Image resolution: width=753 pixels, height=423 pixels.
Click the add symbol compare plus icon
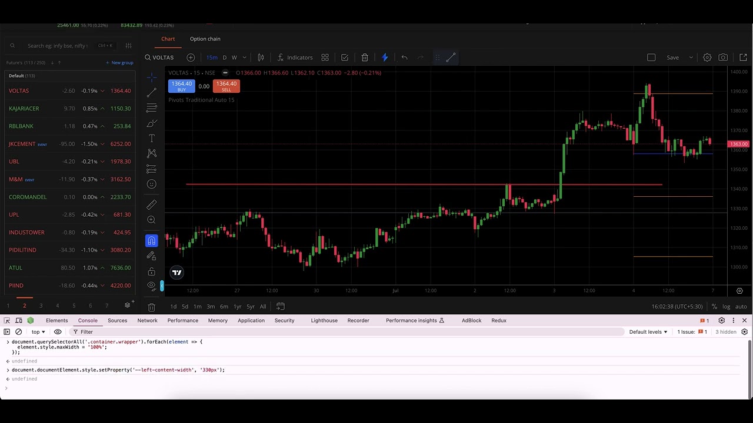191,58
